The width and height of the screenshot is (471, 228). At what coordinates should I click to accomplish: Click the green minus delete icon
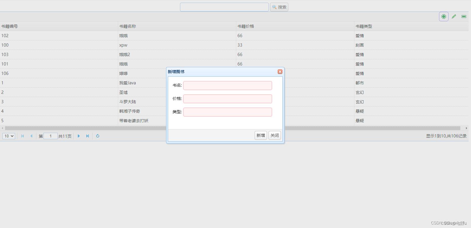click(464, 17)
